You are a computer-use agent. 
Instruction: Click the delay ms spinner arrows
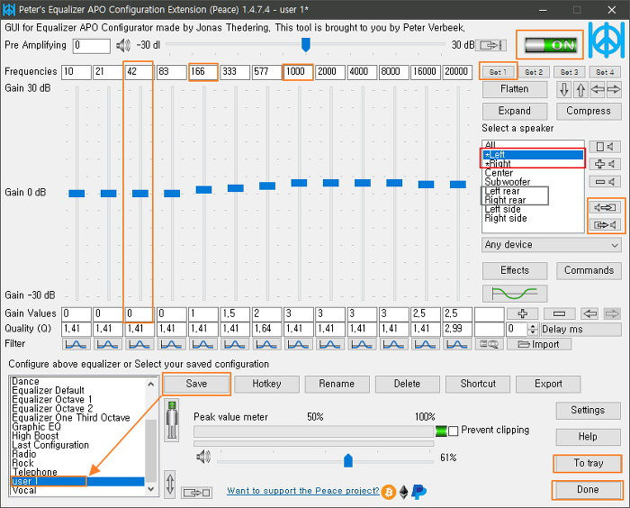coord(533,329)
